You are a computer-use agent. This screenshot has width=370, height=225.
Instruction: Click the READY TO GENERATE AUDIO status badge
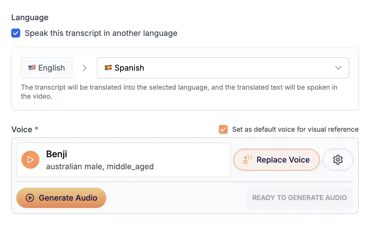[299, 198]
